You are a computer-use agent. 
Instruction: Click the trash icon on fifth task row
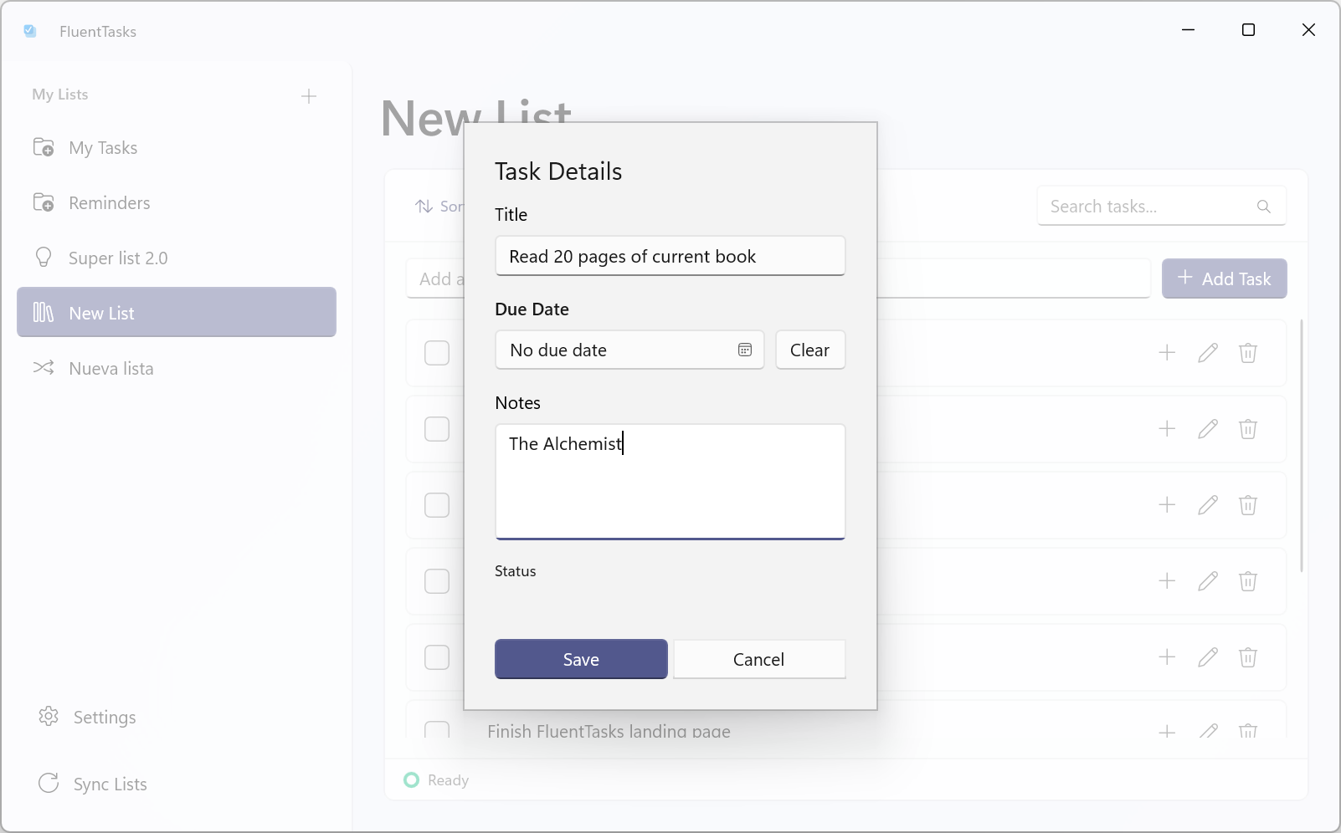pyautogui.click(x=1247, y=657)
